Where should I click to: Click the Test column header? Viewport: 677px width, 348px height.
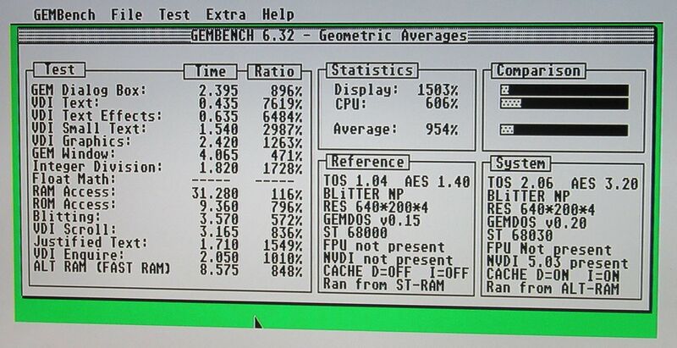(59, 69)
